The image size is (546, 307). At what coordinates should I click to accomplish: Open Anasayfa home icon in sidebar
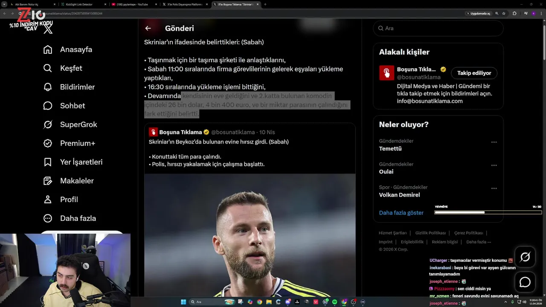tap(48, 49)
